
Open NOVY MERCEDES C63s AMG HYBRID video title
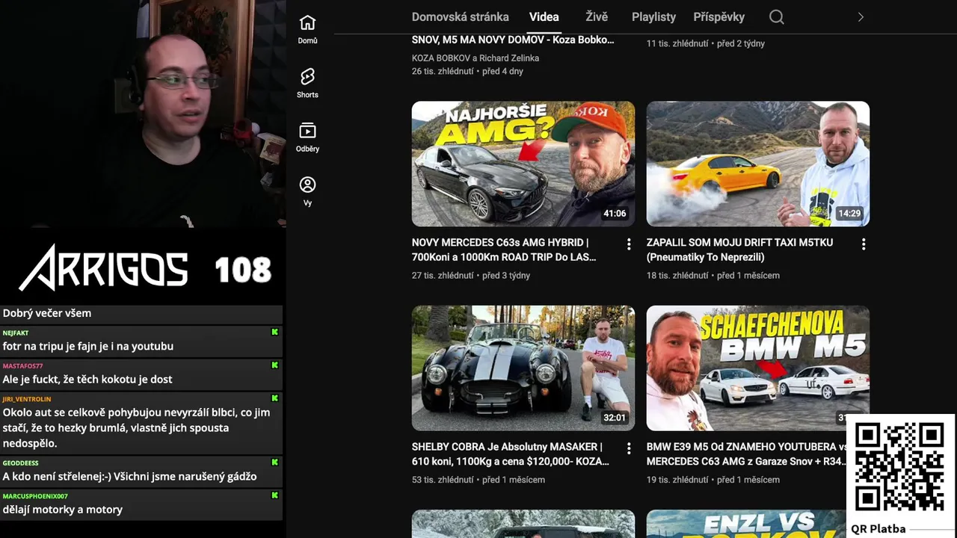click(x=504, y=250)
